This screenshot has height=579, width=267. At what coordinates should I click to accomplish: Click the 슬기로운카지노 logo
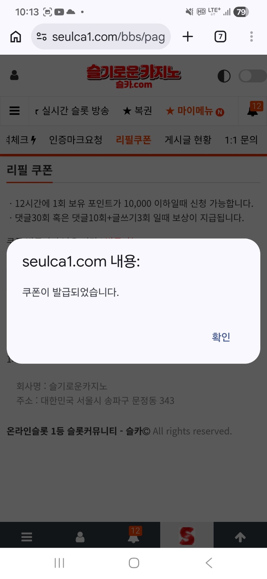click(x=134, y=76)
